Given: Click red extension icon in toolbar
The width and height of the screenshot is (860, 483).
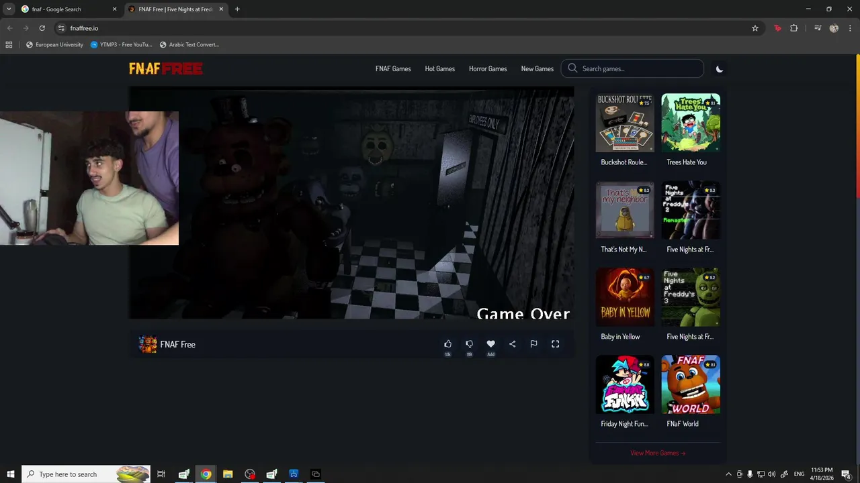Looking at the screenshot, I should (x=777, y=28).
